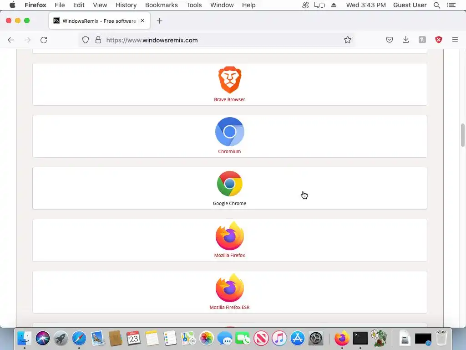Open System Preferences gear in Dock
466x350 pixels.
click(x=316, y=339)
